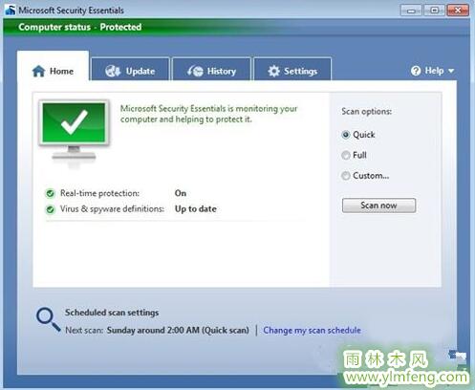The image size is (475, 390).
Task: Click the Virus definitions green check icon
Action: 50,209
